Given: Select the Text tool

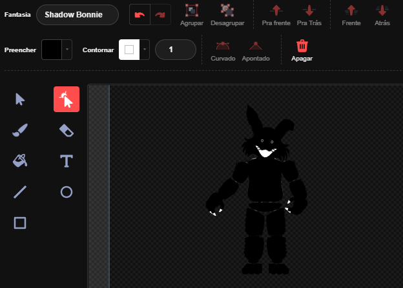Looking at the screenshot, I should pyautogui.click(x=67, y=161).
